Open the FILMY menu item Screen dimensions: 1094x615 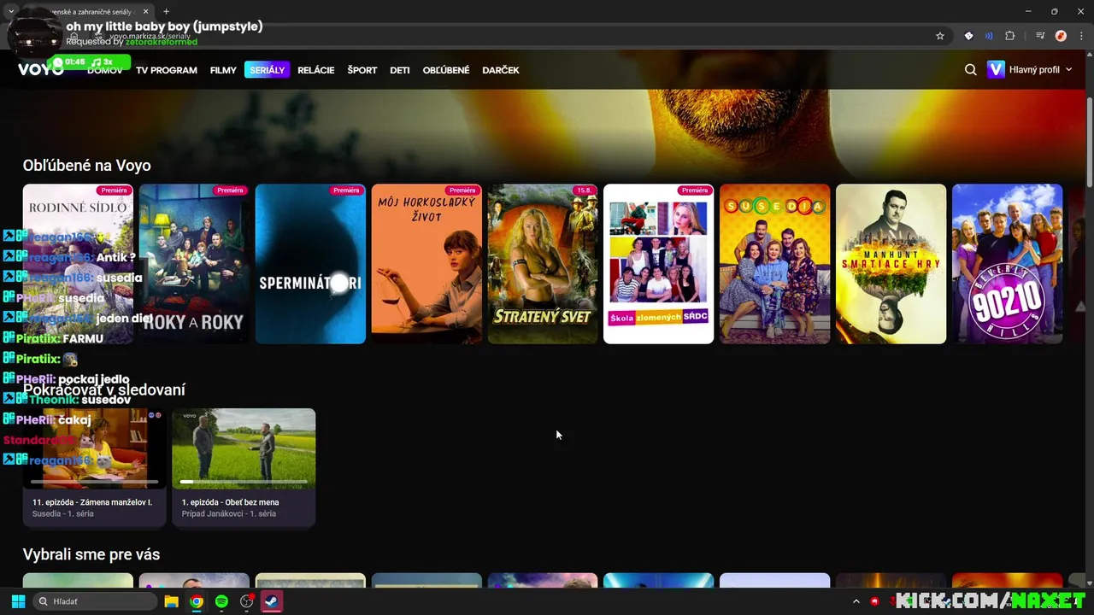(223, 70)
